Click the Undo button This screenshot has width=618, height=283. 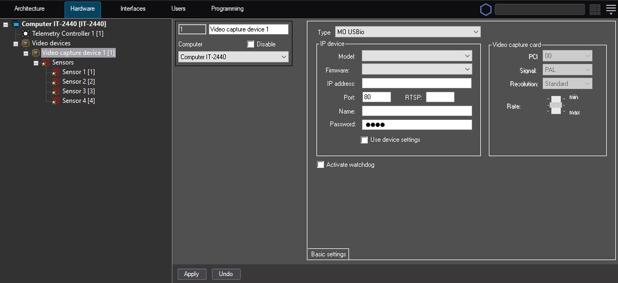coord(226,274)
